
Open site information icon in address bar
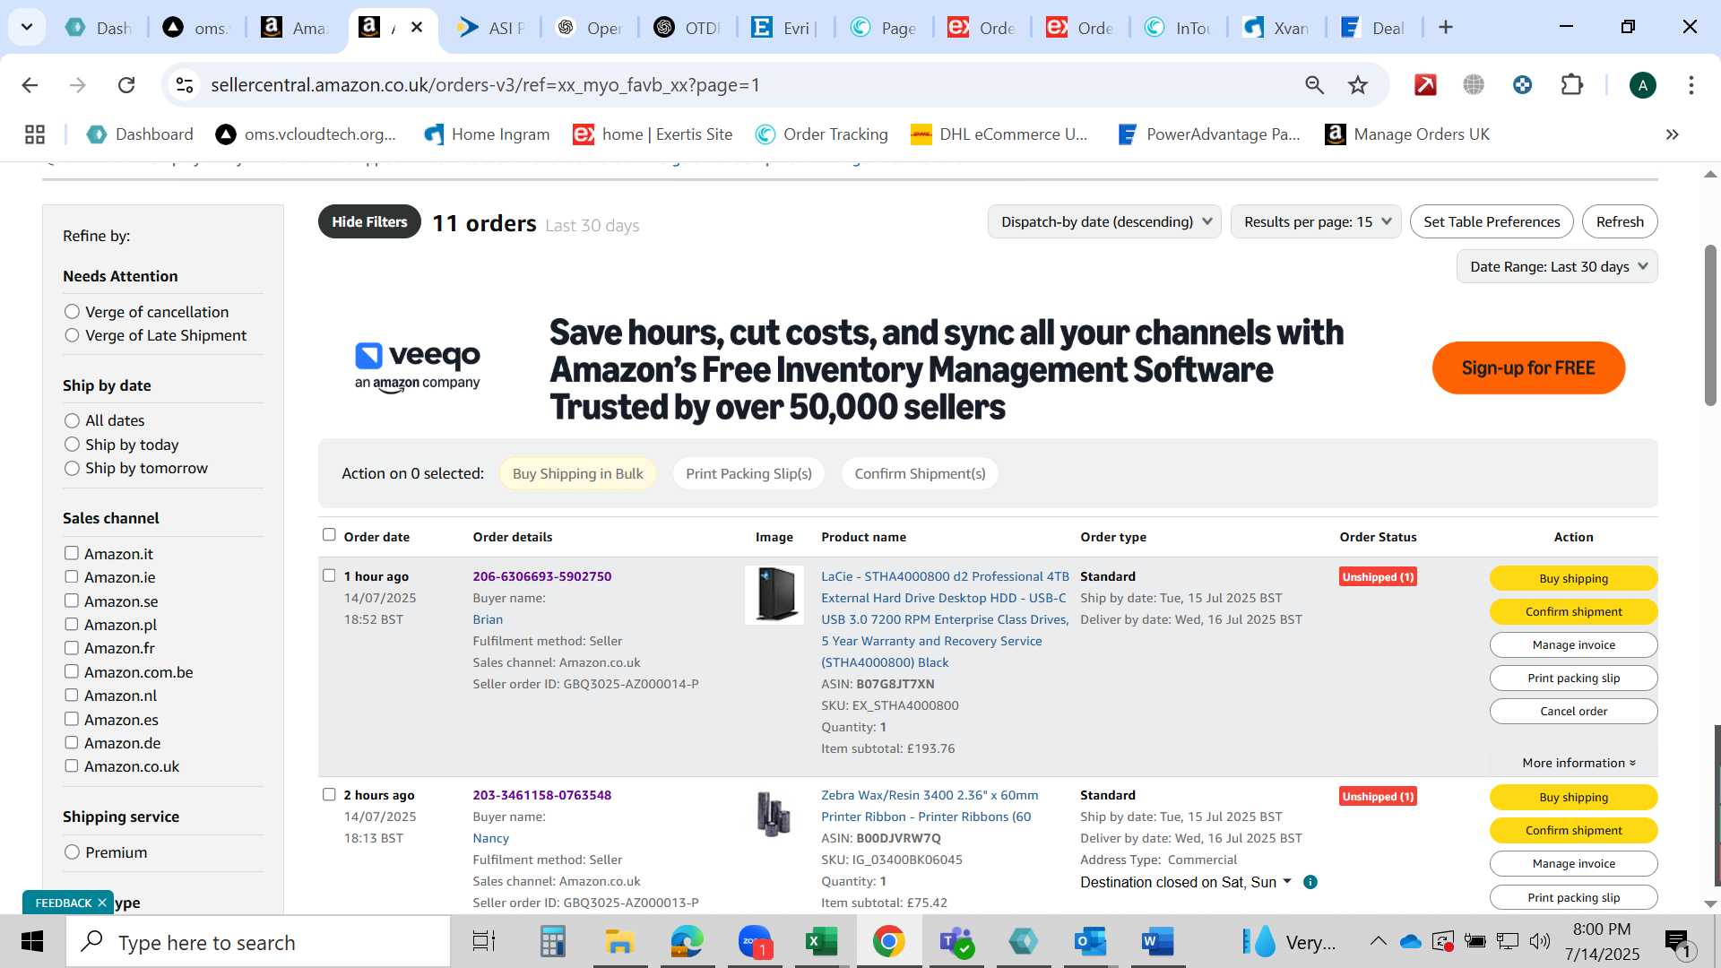(185, 85)
